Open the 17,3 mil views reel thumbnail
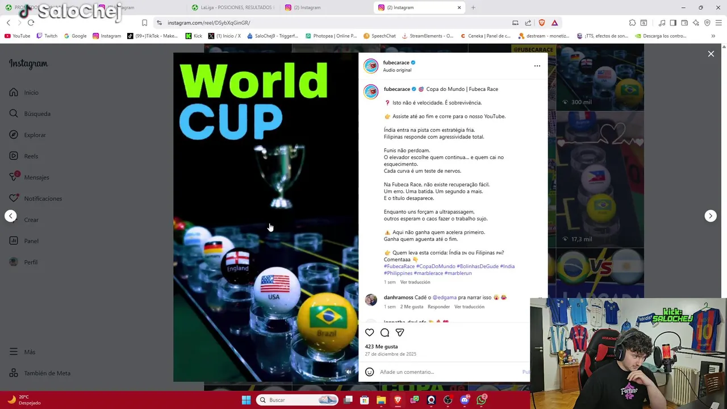Viewport: 727px width, 409px height. [x=600, y=180]
